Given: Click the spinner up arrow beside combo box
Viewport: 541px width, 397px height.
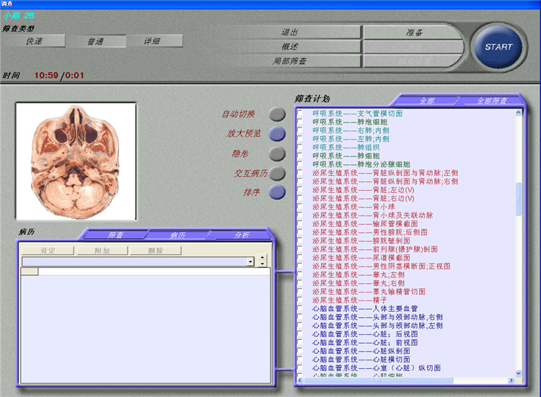Looking at the screenshot, I should [x=263, y=258].
